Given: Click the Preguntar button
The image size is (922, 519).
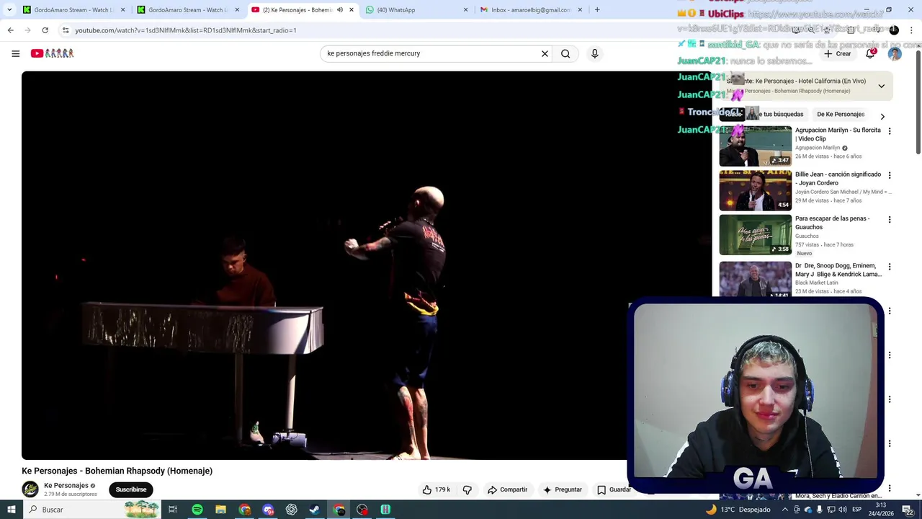Looking at the screenshot, I should (563, 489).
